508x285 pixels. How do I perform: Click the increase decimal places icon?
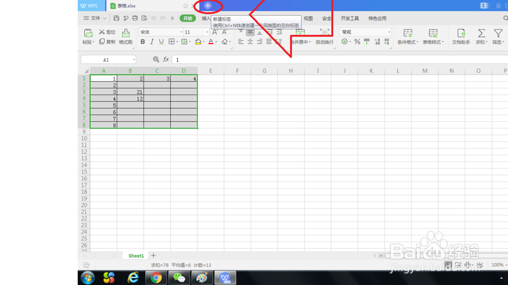[x=377, y=42]
